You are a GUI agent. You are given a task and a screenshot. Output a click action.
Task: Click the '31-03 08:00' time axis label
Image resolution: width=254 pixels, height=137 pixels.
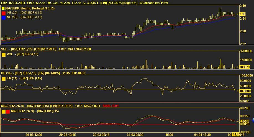coord(135,135)
